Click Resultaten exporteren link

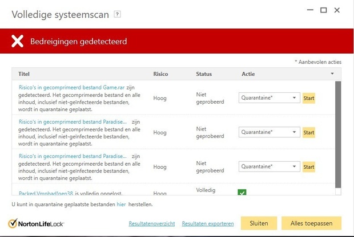pyautogui.click(x=208, y=223)
